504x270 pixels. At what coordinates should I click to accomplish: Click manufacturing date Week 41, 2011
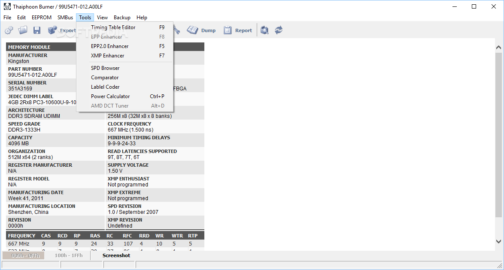click(26, 198)
